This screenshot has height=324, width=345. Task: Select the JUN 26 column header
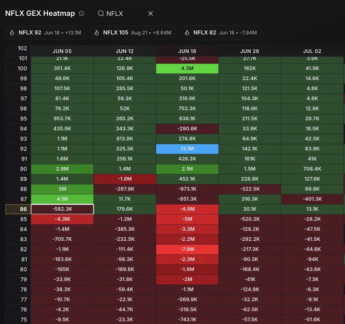250,51
